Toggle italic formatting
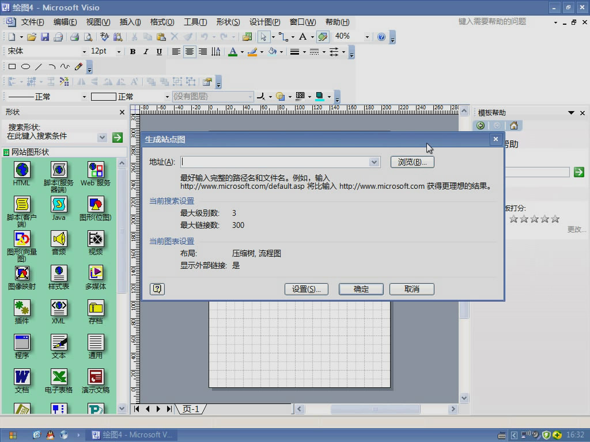 (146, 52)
